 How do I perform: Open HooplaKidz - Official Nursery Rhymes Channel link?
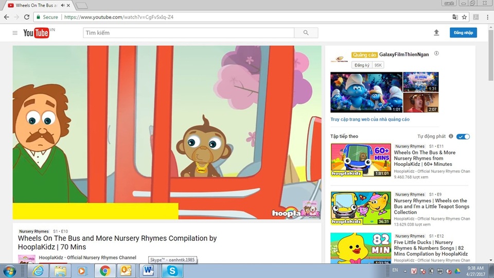point(87,257)
